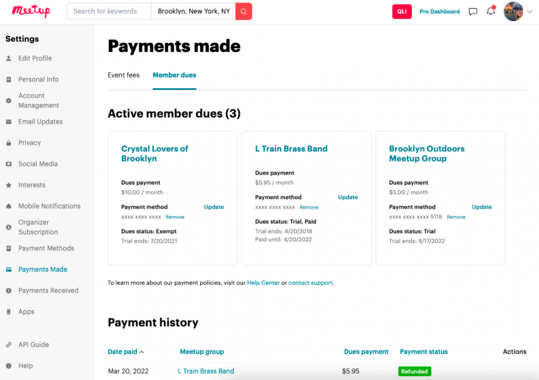The width and height of the screenshot is (539, 380).
Task: Open Payments Received page
Action: point(48,291)
